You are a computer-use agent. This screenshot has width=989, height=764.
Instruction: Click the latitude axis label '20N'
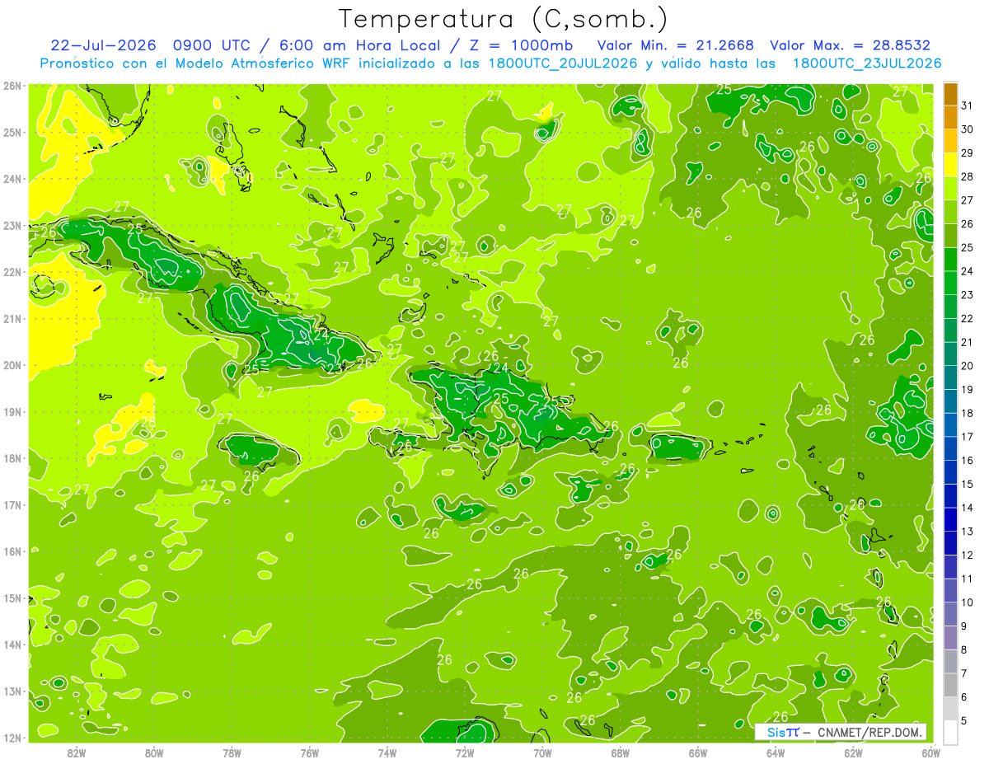click(x=12, y=365)
